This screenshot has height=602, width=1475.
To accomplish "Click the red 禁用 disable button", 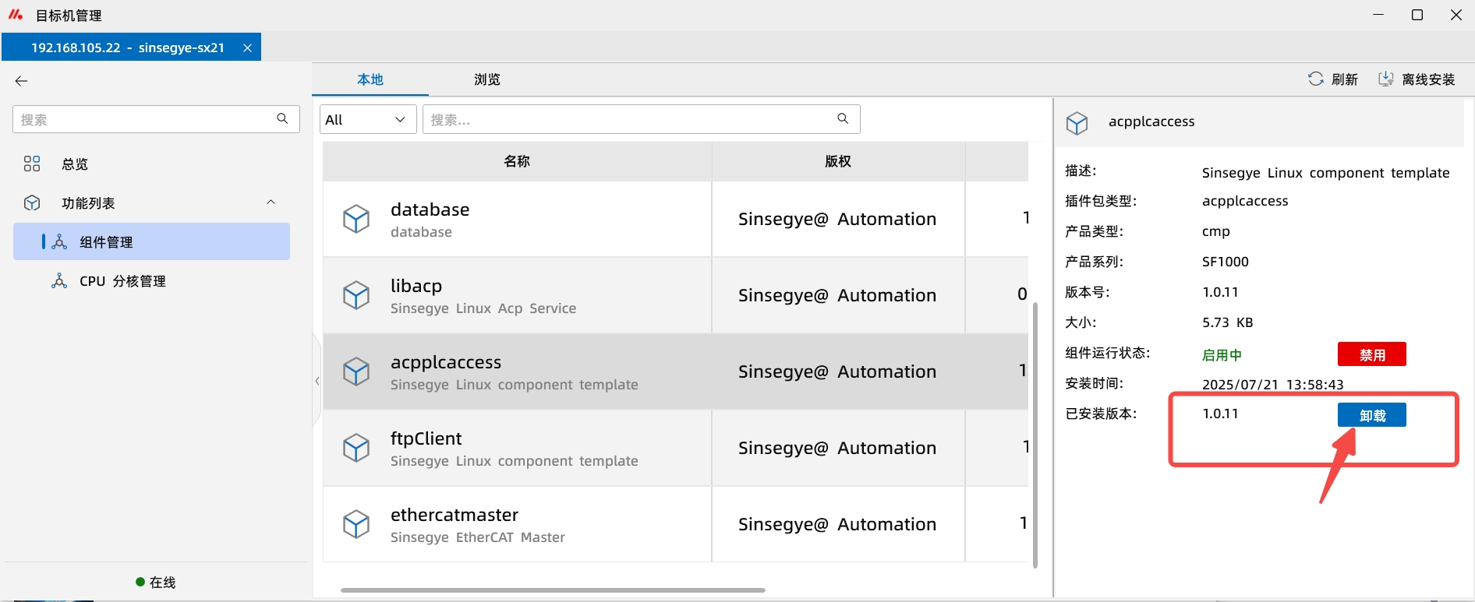I will click(1371, 354).
